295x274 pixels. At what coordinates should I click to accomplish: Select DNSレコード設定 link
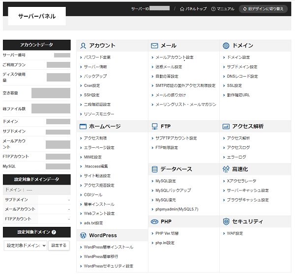pos(242,77)
